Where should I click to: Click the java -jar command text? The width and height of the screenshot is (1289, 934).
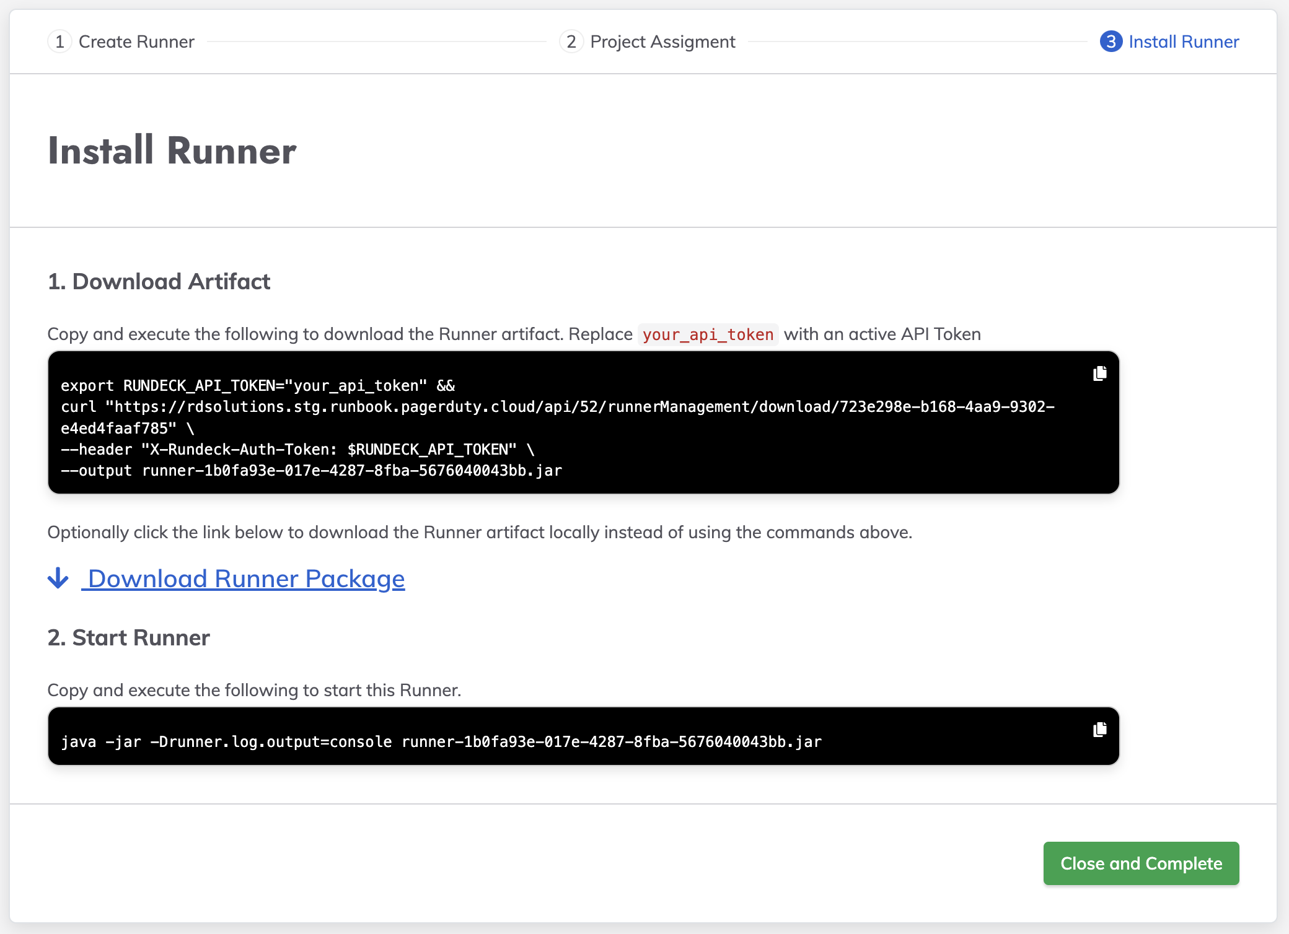[441, 742]
